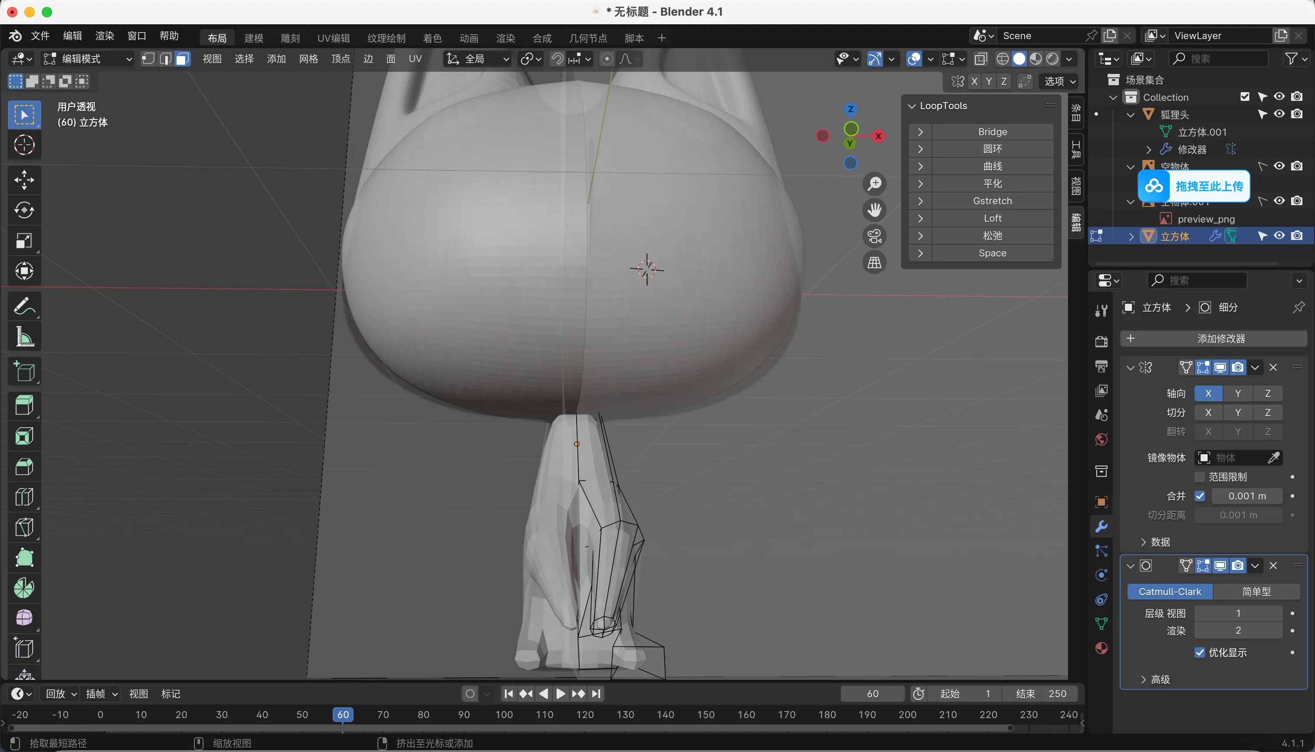Viewport: 1315px width, 752px height.
Task: Select the Rotate tool
Action: pos(24,210)
